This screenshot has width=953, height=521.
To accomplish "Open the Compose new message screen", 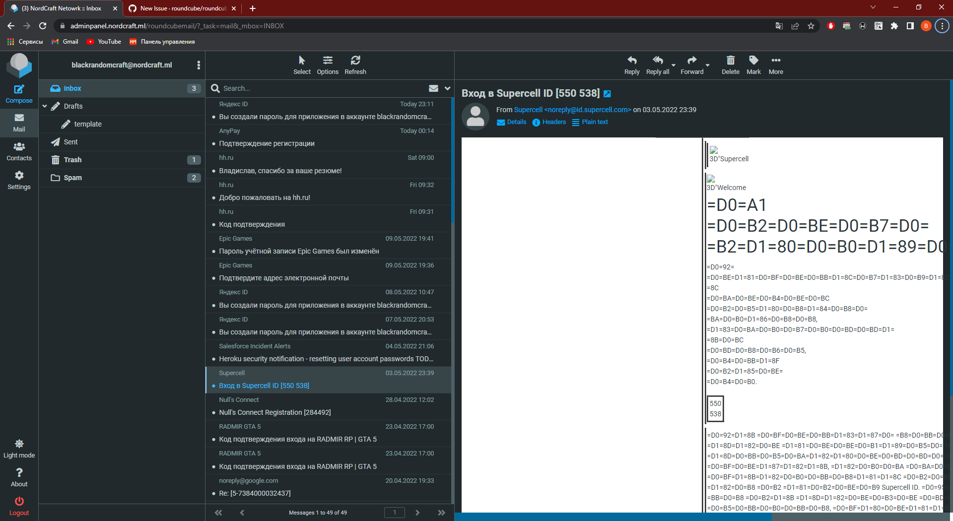I will pos(19,93).
